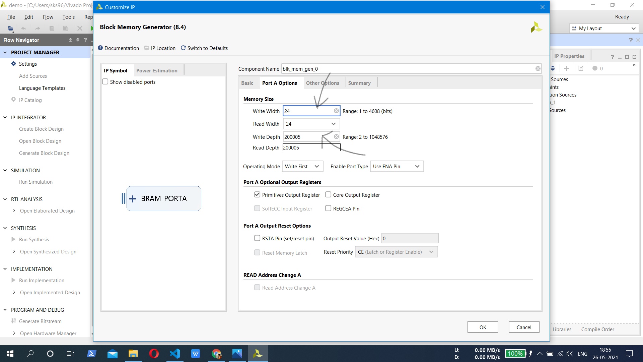
Task: Clear the Component Name field
Action: coord(538,69)
